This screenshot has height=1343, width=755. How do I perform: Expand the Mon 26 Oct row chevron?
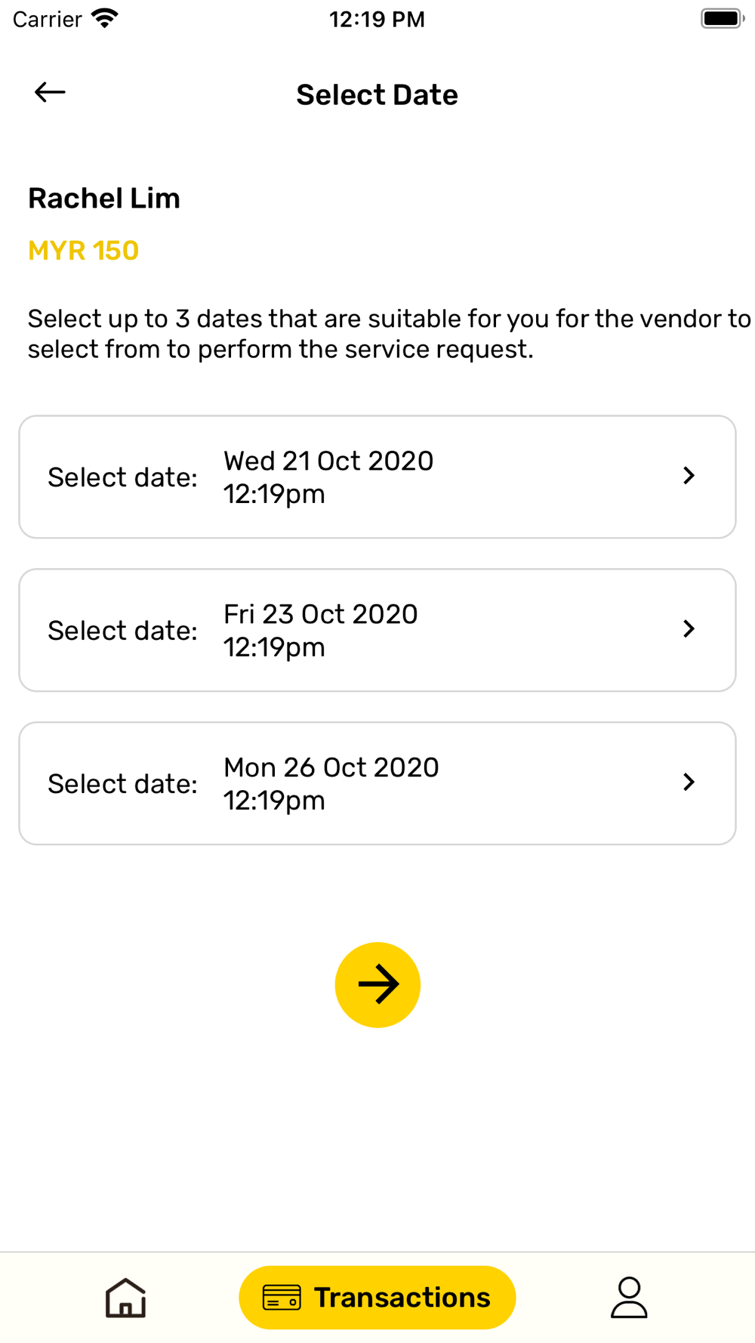[x=689, y=783]
